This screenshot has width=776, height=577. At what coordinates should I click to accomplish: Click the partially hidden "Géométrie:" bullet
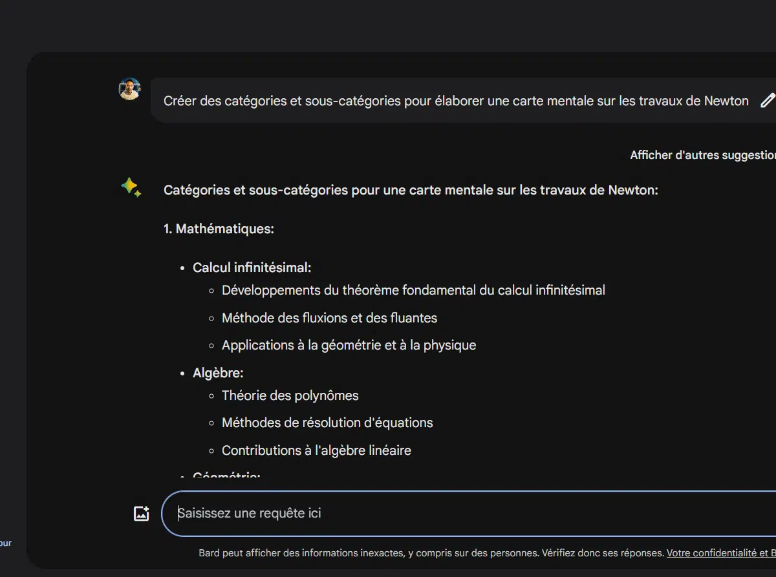(x=226, y=477)
